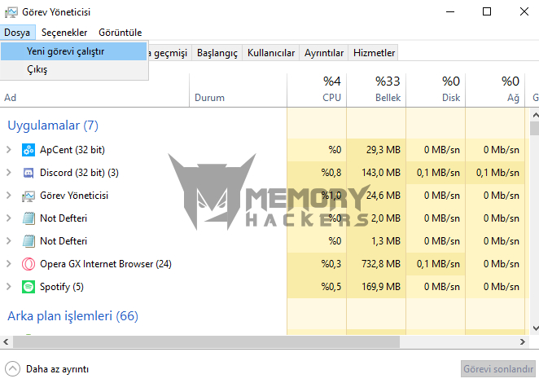The image size is (539, 383).
Task: Switch to the Kullanıcılar tab
Action: (271, 53)
